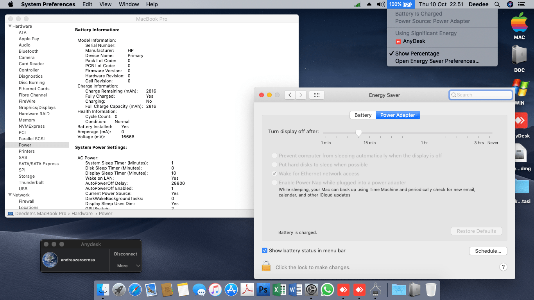This screenshot has width=534, height=300.
Task: Open the Mail stamp icon in Dock
Action: [151, 289]
